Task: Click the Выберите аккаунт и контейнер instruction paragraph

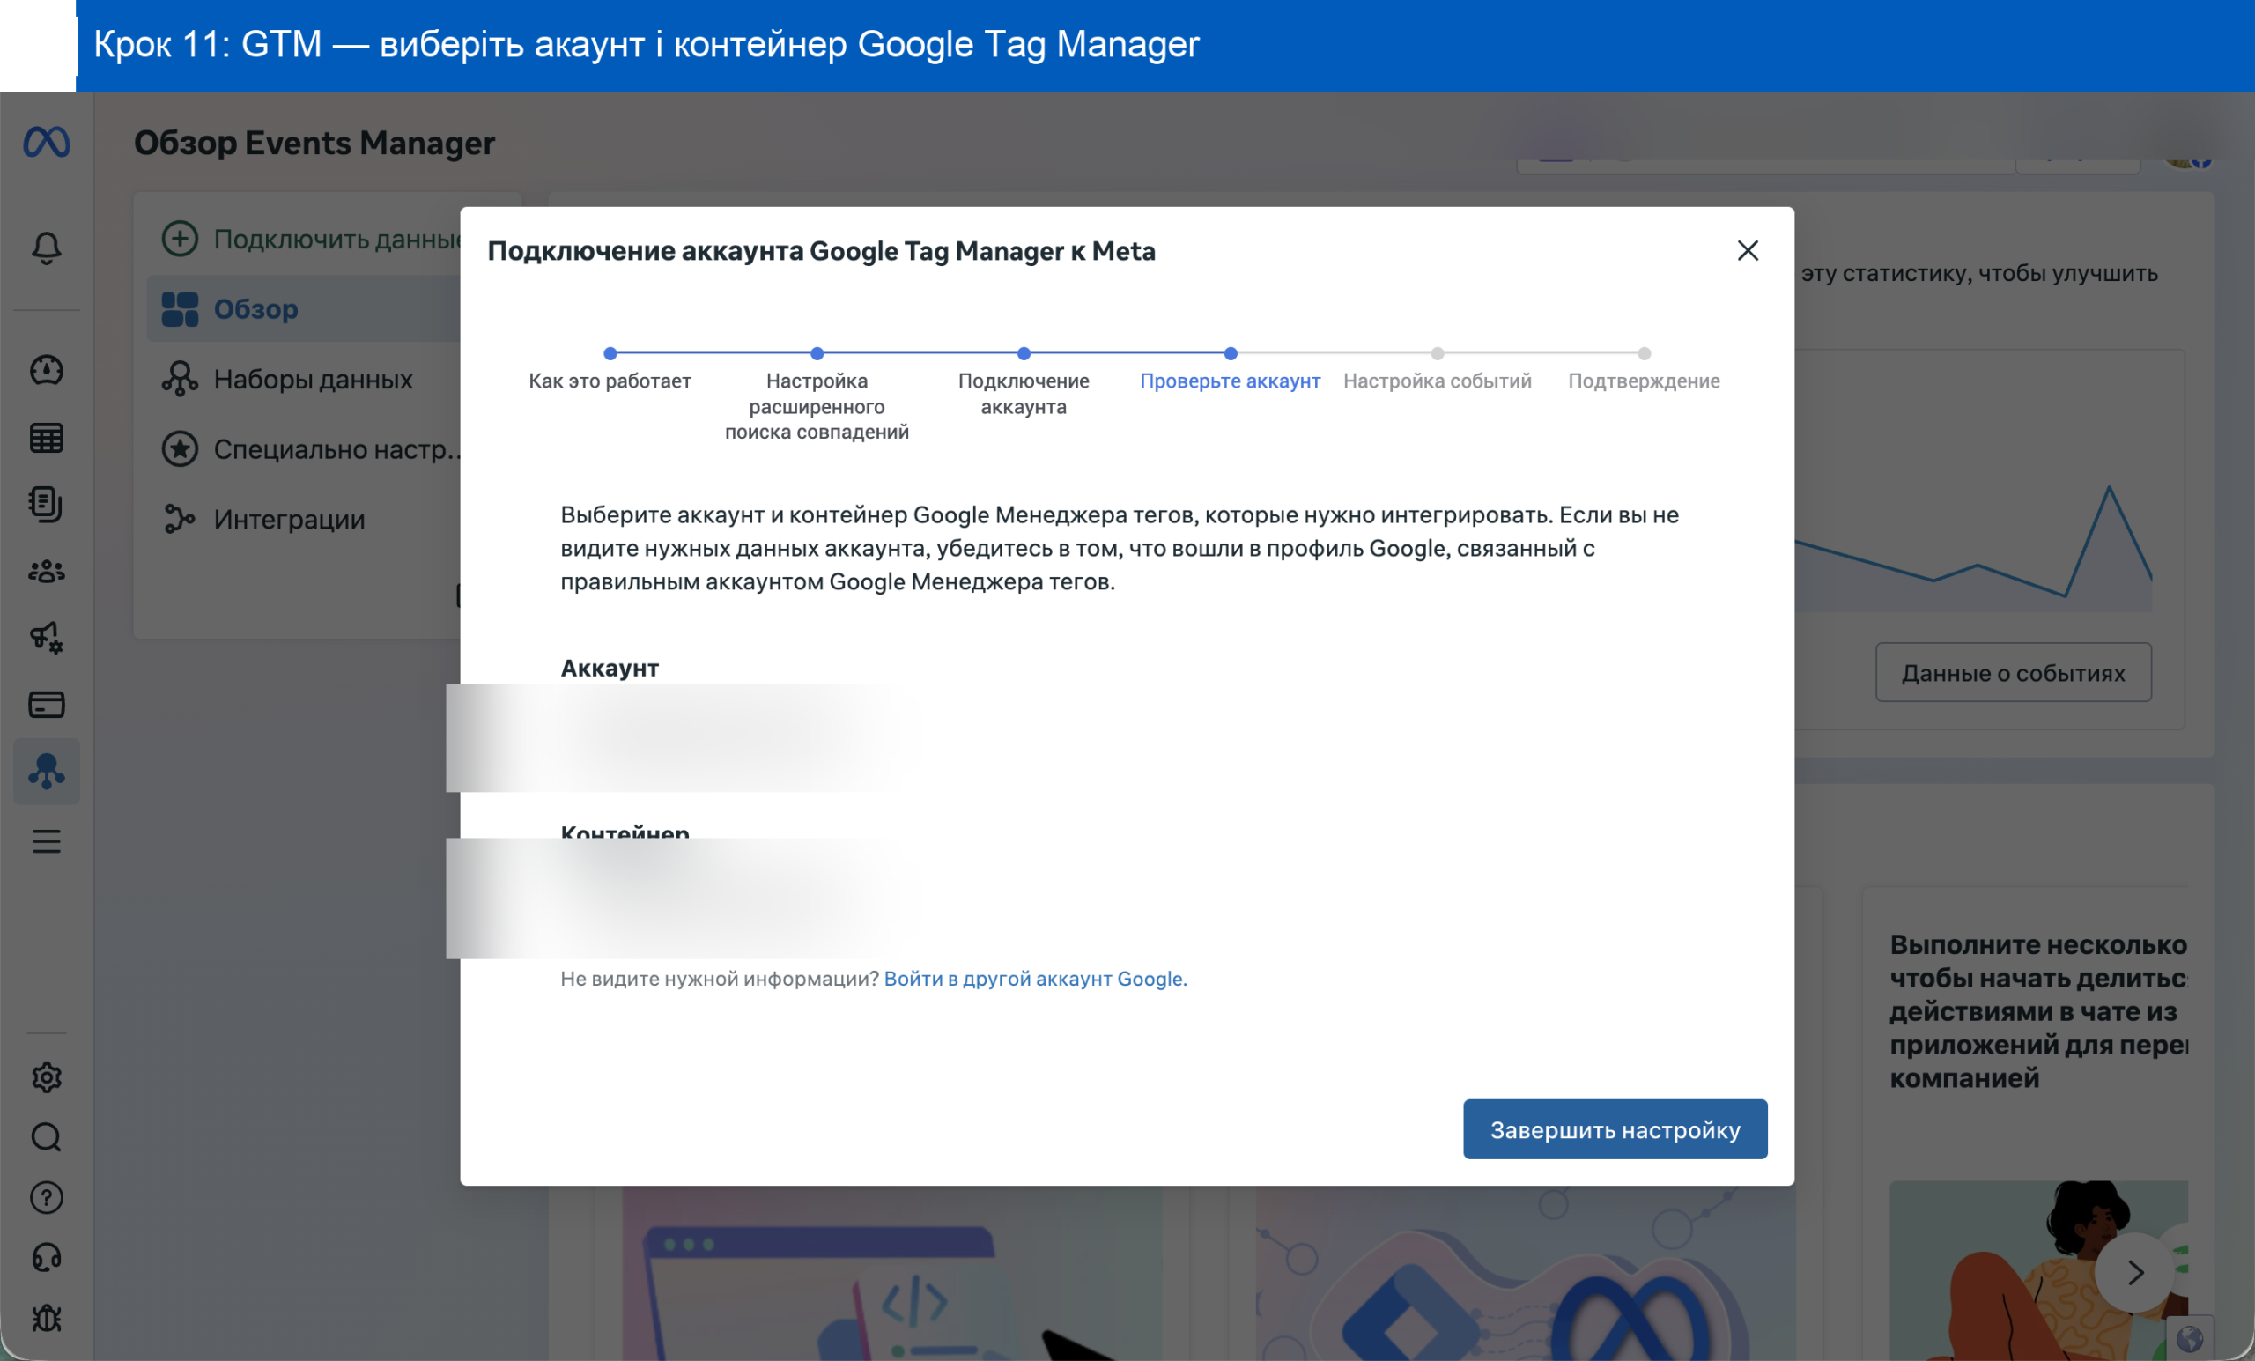Action: click(1120, 548)
